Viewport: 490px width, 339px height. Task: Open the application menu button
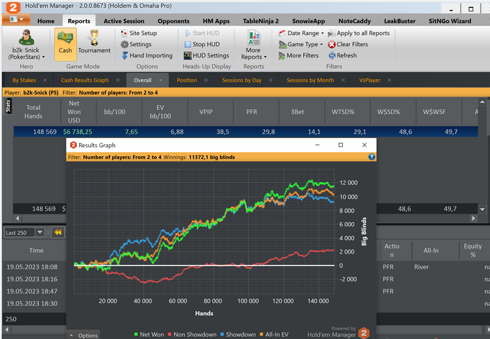tap(16, 20)
